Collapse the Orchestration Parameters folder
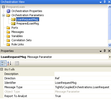Image resolution: width=111 pixels, height=102 pixels. (x=3, y=15)
